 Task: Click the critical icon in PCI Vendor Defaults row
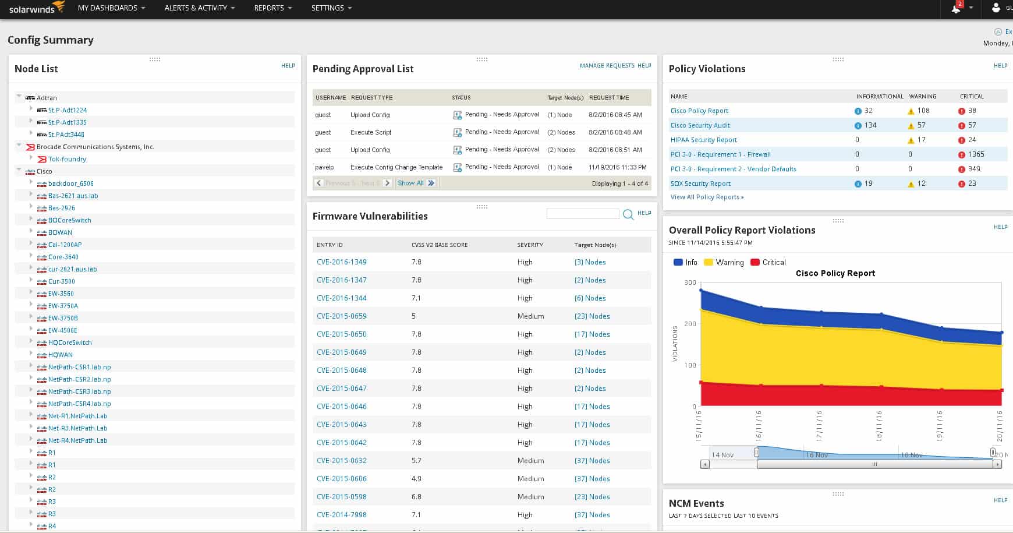[962, 169]
